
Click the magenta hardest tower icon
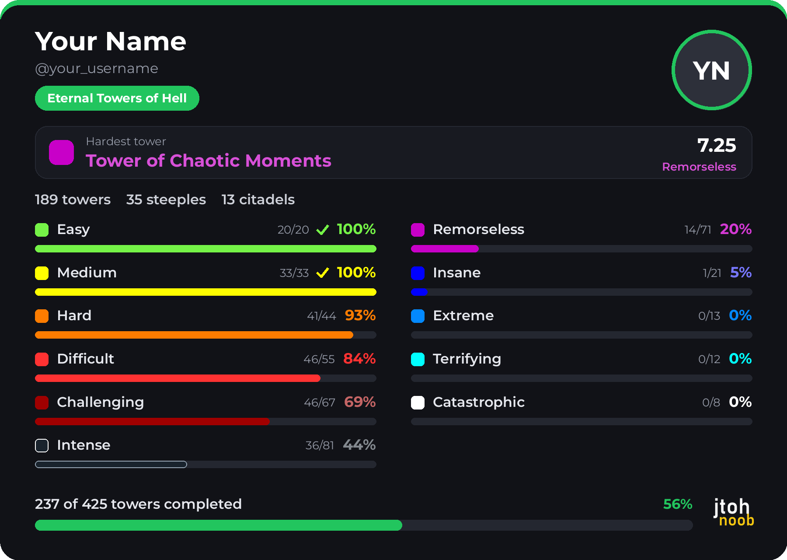(x=61, y=152)
